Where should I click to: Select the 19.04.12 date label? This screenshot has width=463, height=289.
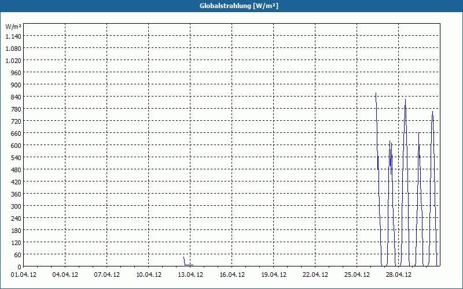(x=273, y=275)
